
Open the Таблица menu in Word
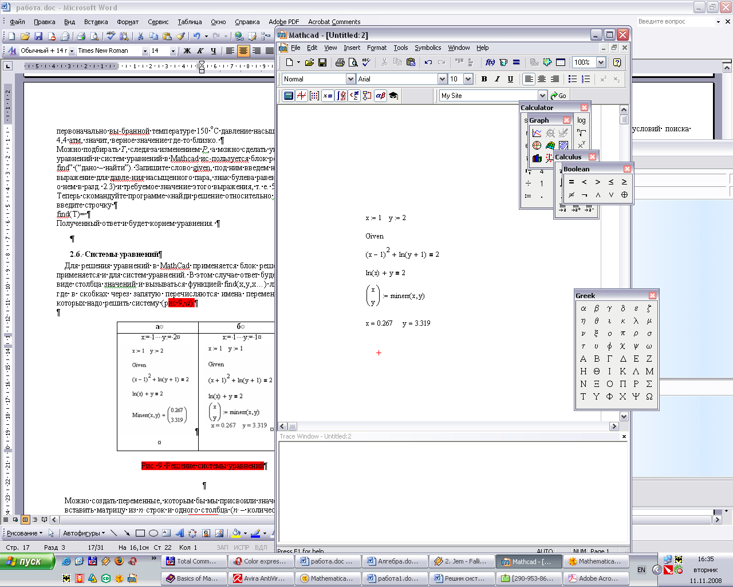point(190,22)
